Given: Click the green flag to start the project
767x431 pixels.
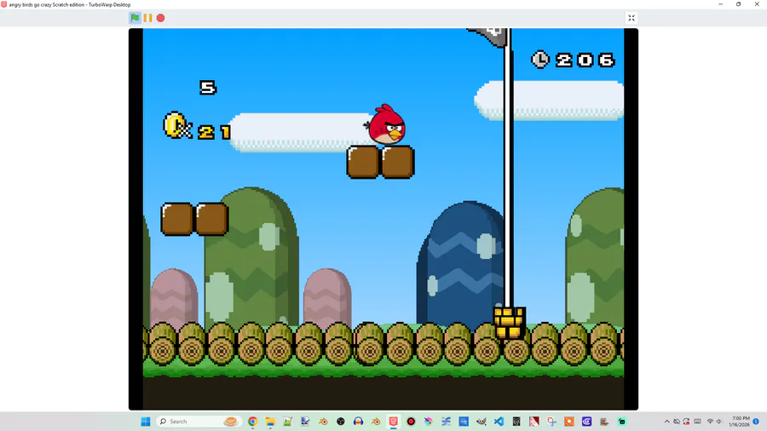Looking at the screenshot, I should point(135,18).
